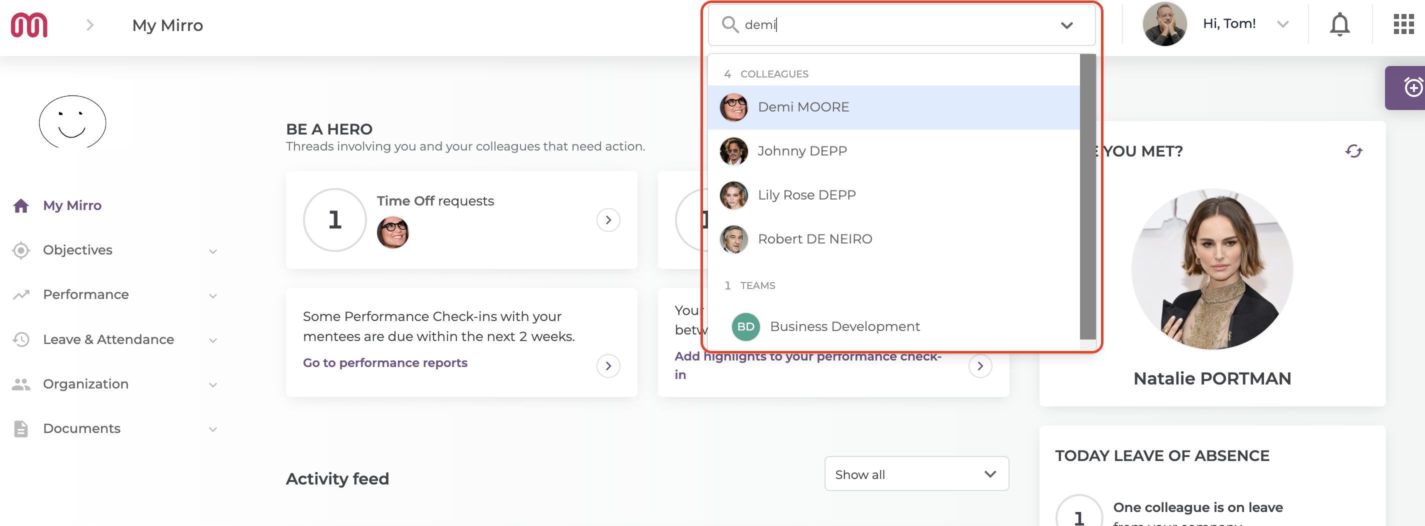Click Go to performance reports link
The image size is (1425, 526).
point(385,363)
